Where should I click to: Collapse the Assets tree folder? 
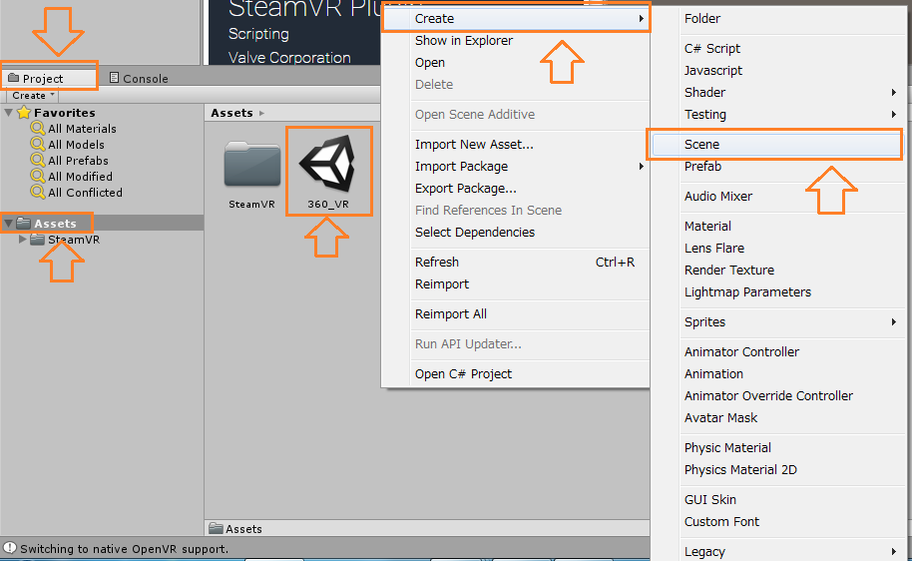tap(9, 223)
